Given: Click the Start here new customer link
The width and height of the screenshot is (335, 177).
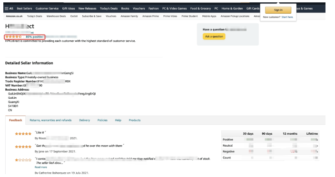Looking at the screenshot, I should [x=287, y=17].
